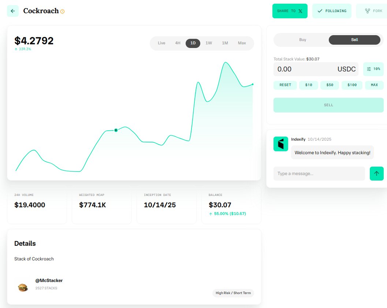Click the Total Stack Value $30.07 text
The width and height of the screenshot is (387, 308).
point(297,59)
